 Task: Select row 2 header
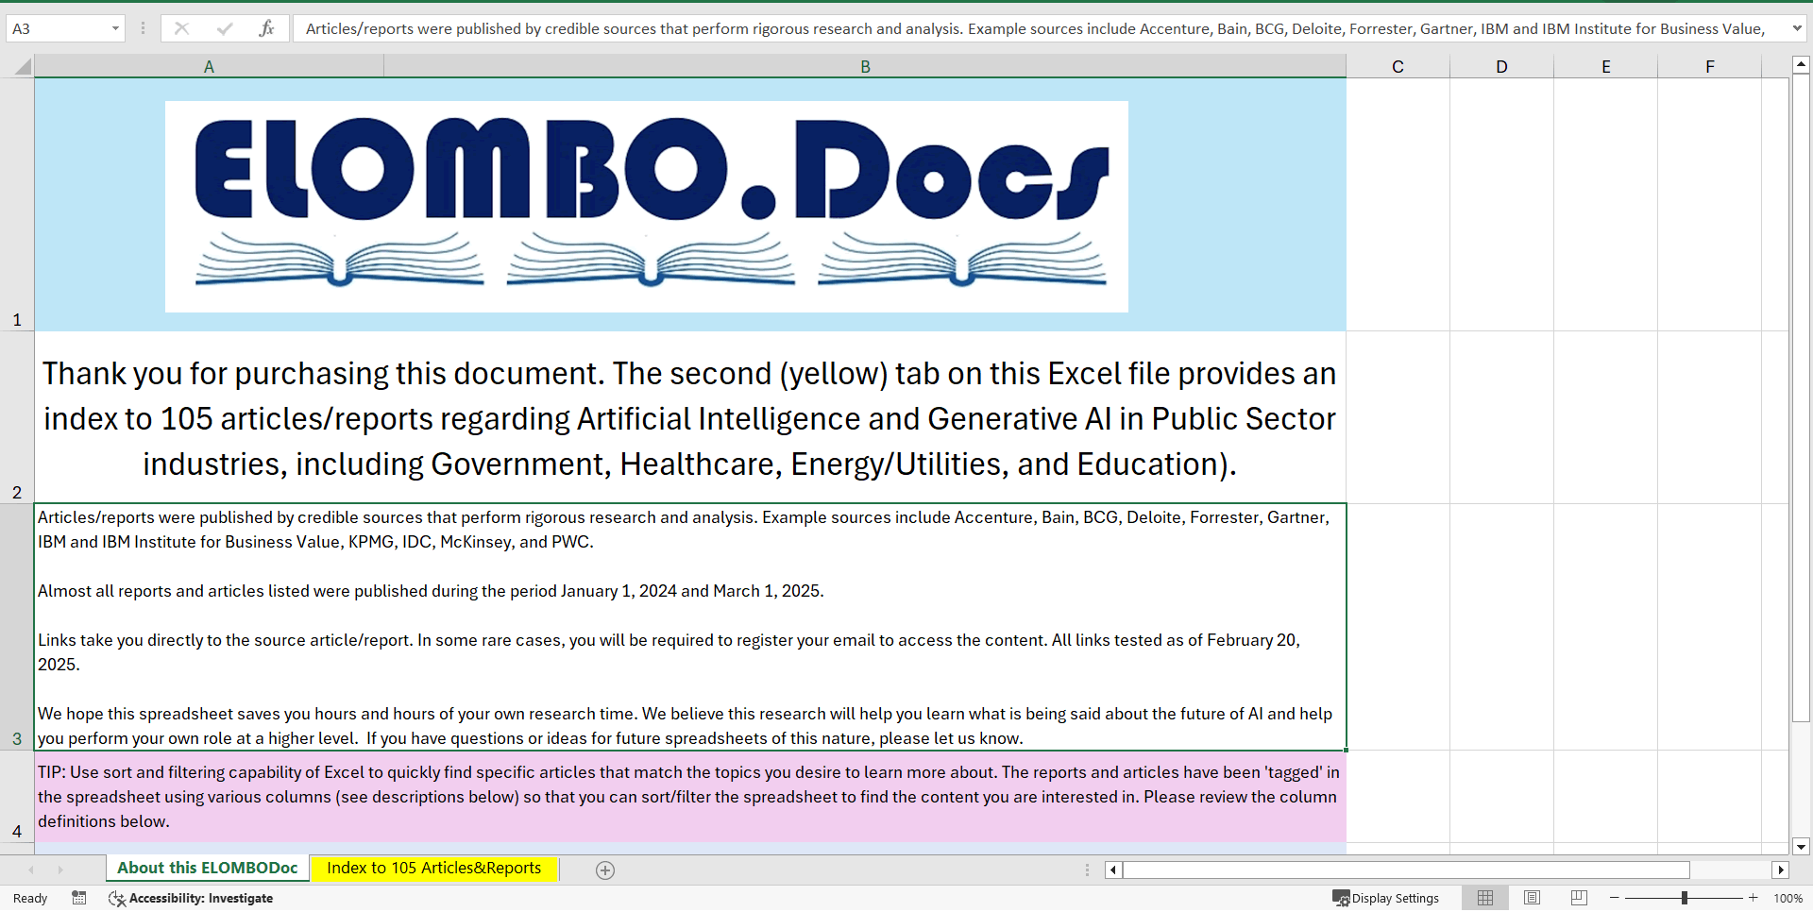point(17,417)
